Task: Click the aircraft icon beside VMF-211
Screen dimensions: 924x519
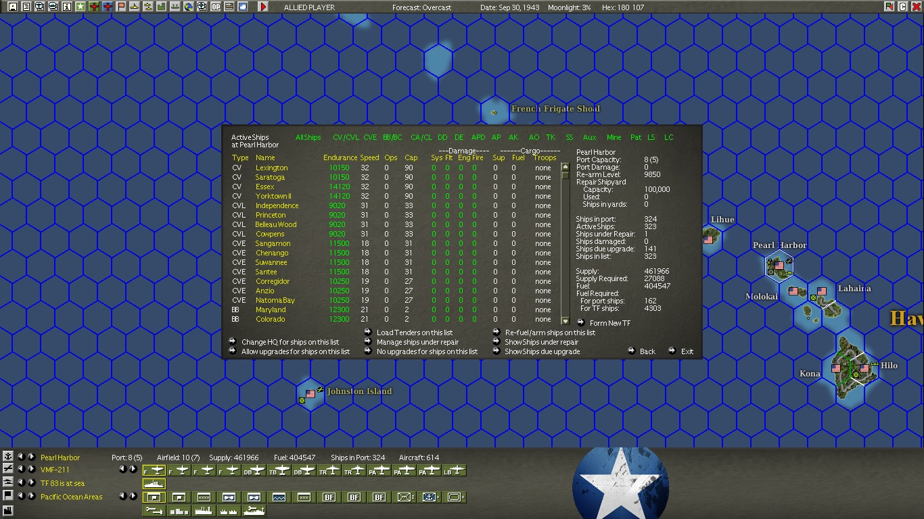Action: tap(8, 469)
